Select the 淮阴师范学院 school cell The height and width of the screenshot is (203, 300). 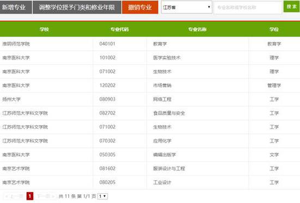click(16, 44)
